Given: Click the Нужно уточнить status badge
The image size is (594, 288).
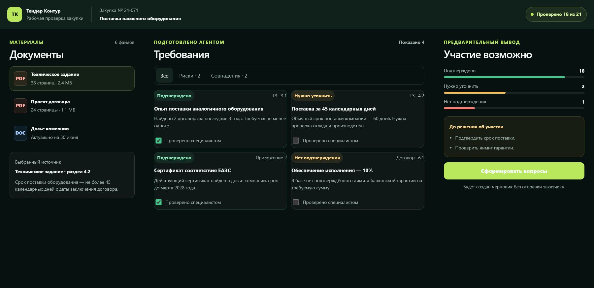Looking at the screenshot, I should coord(313,96).
